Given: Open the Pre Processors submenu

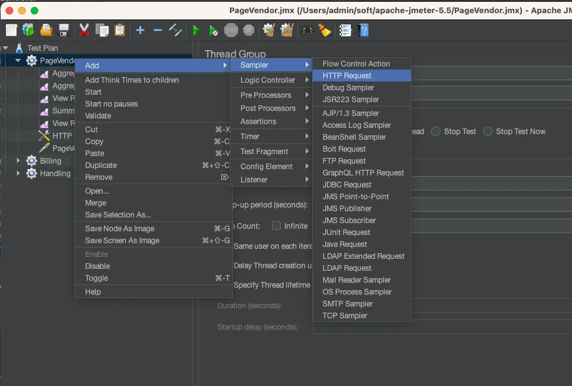Looking at the screenshot, I should (271, 95).
